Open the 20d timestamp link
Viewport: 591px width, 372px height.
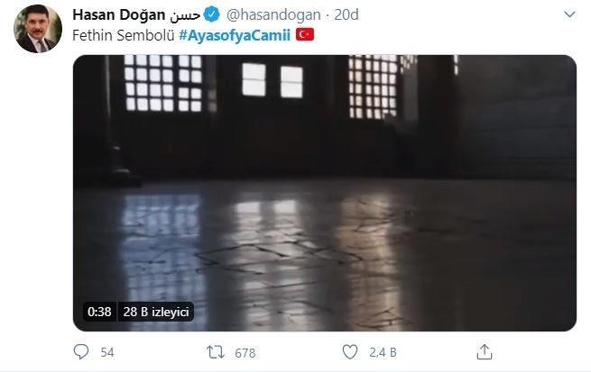pos(346,15)
